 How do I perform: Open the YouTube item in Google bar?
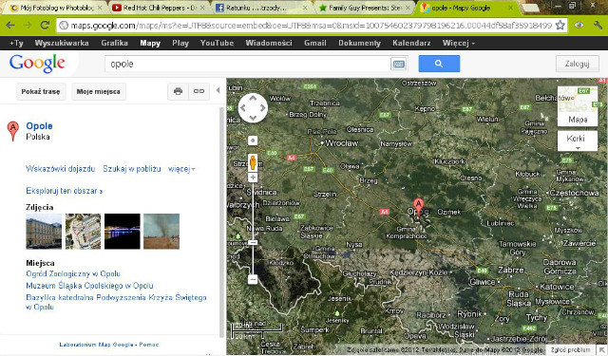[217, 43]
